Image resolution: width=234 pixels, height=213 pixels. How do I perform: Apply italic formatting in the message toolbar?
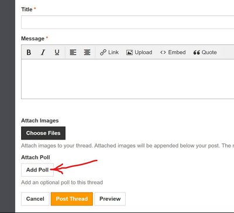click(43, 53)
